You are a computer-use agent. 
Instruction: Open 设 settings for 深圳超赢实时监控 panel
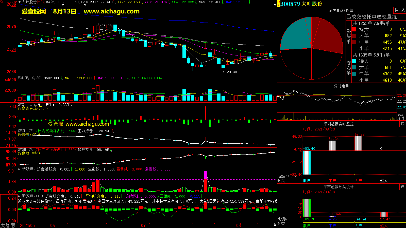[403, 124]
